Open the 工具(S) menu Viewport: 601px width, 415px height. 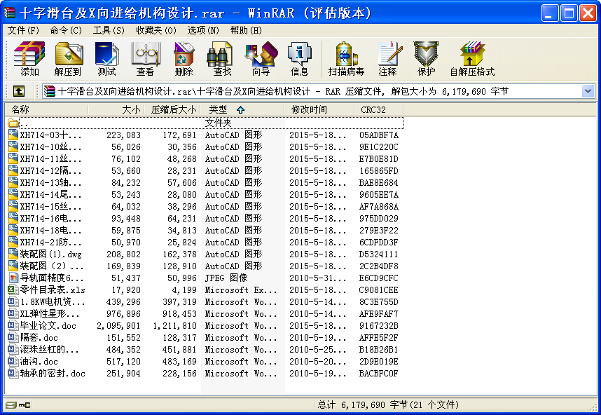pos(109,30)
